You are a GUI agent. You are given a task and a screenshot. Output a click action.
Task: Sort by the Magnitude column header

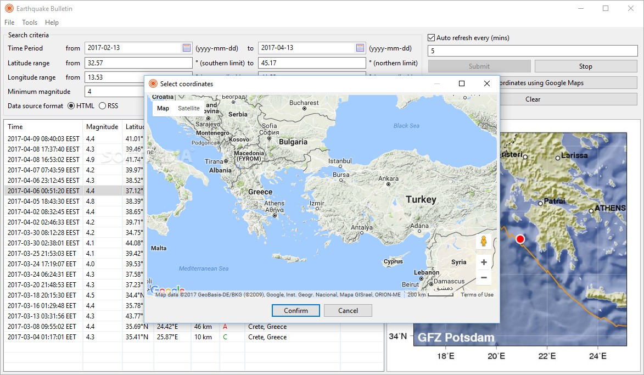click(102, 126)
